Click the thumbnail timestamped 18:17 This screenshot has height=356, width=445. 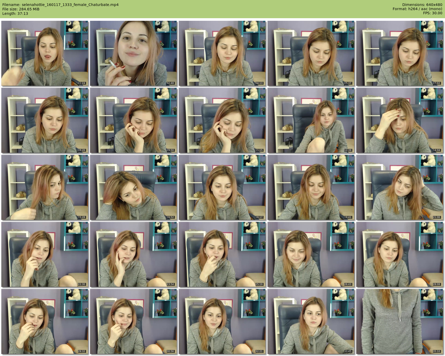222,187
